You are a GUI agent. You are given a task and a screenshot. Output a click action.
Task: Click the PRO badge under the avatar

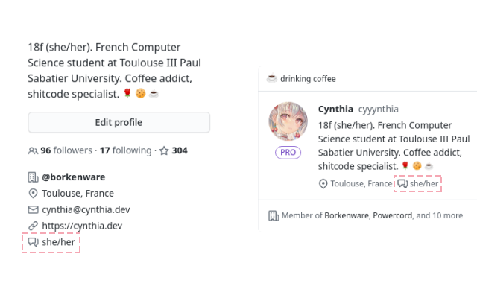[x=288, y=152]
